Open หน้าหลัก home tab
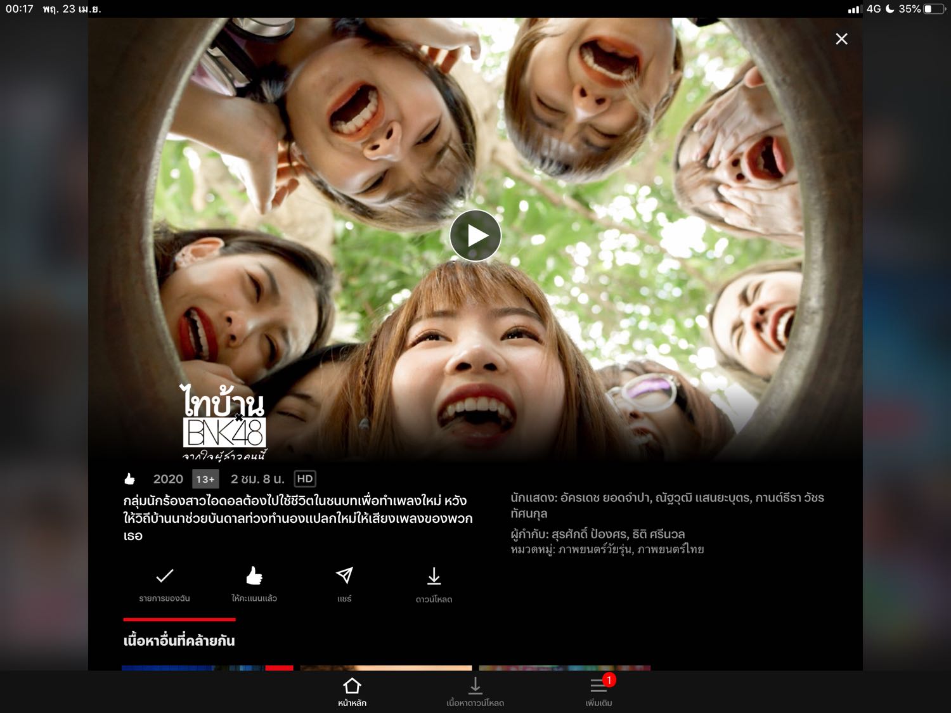The width and height of the screenshot is (951, 713). 352,692
